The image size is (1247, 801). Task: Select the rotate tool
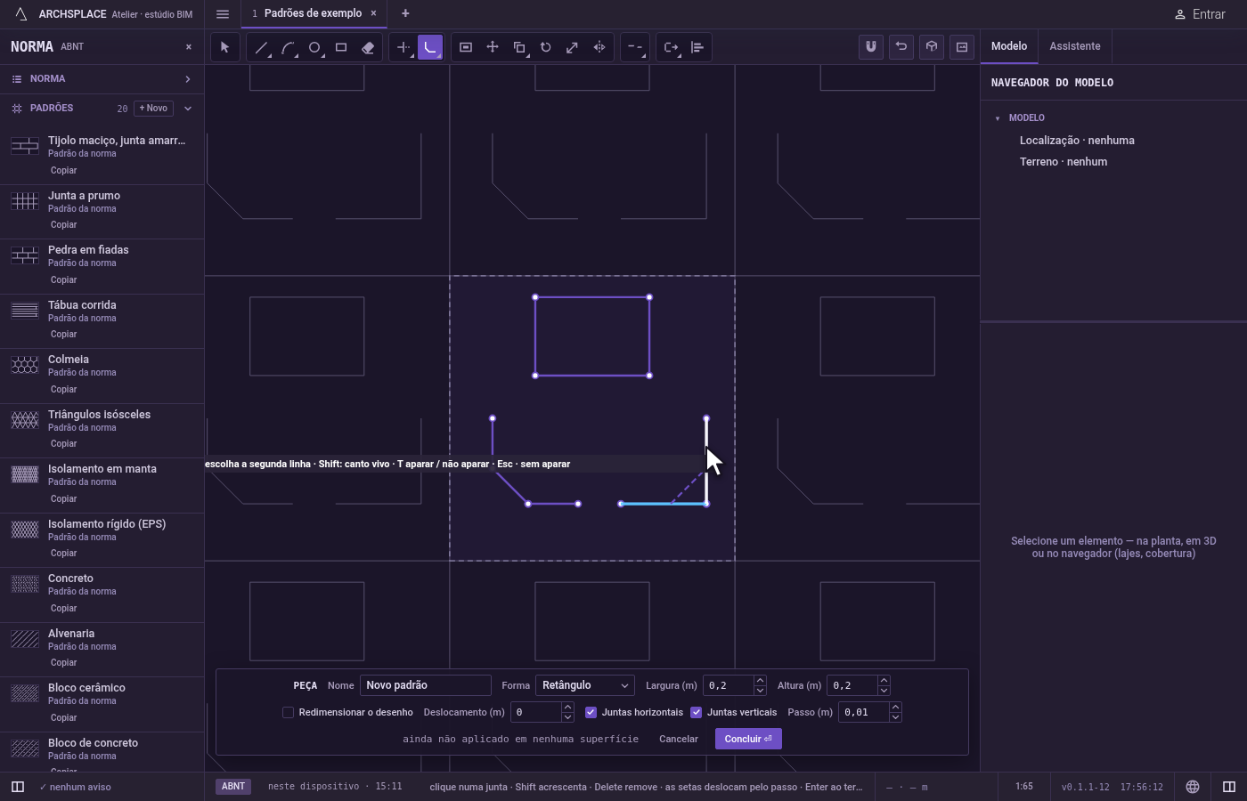[546, 47]
